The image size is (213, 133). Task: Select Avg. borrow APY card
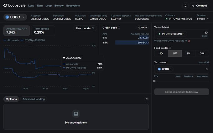[x=17, y=31]
